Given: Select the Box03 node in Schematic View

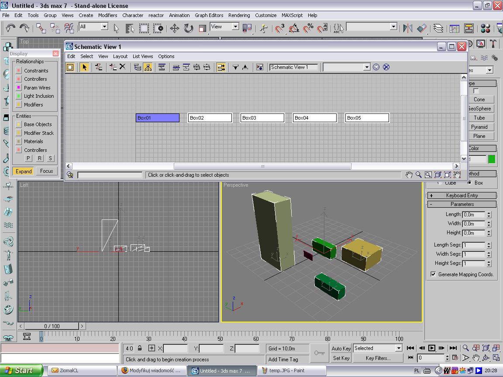Looking at the screenshot, I should point(262,118).
